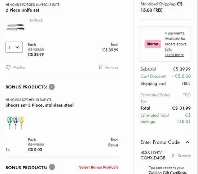Add knife set to Wishlist
198x174 pixels.
[19, 68]
